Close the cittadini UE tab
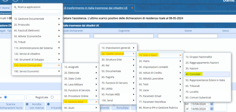 132,8
